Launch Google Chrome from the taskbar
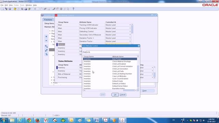Image resolution: width=219 pixels, height=123 pixels. [29, 120]
